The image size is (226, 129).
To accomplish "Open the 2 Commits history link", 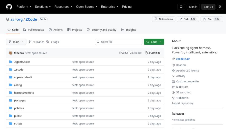I will (x=152, y=53).
